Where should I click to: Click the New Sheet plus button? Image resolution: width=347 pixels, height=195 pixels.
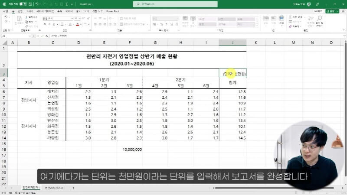tap(73, 188)
